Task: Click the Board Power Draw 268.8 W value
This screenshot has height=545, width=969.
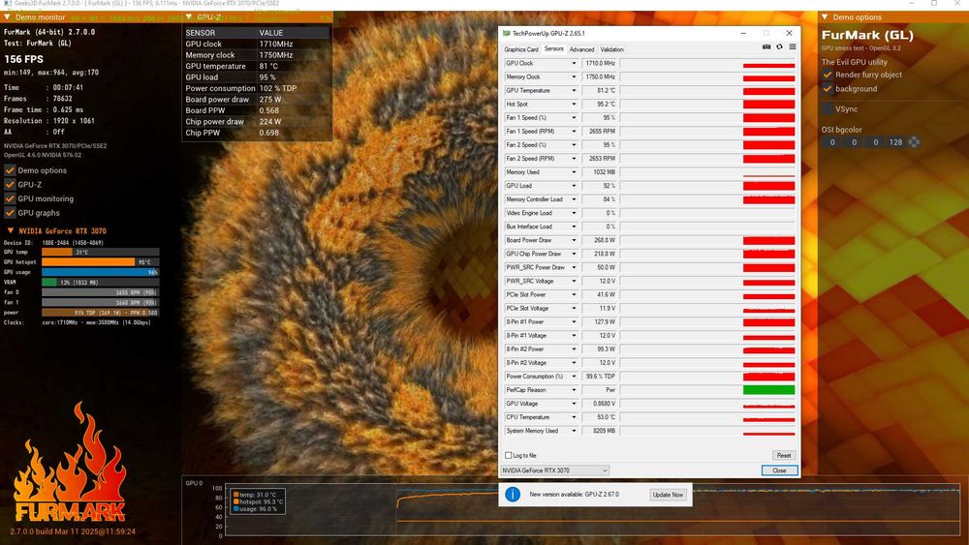Action: 600,240
